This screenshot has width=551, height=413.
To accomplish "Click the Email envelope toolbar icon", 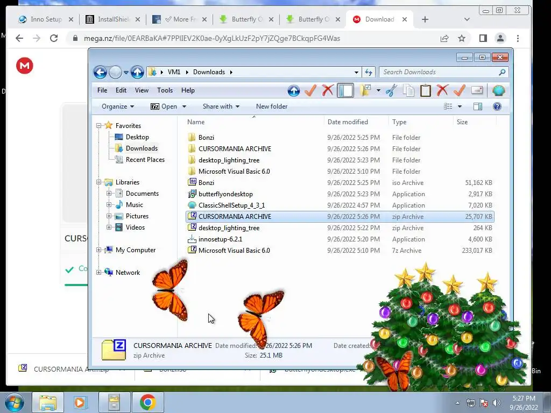I will coord(477,90).
